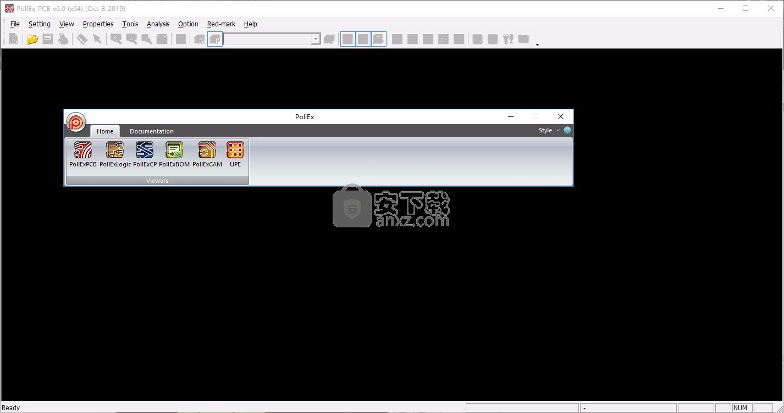Open the Setting menu
This screenshot has width=784, height=413.
(40, 24)
